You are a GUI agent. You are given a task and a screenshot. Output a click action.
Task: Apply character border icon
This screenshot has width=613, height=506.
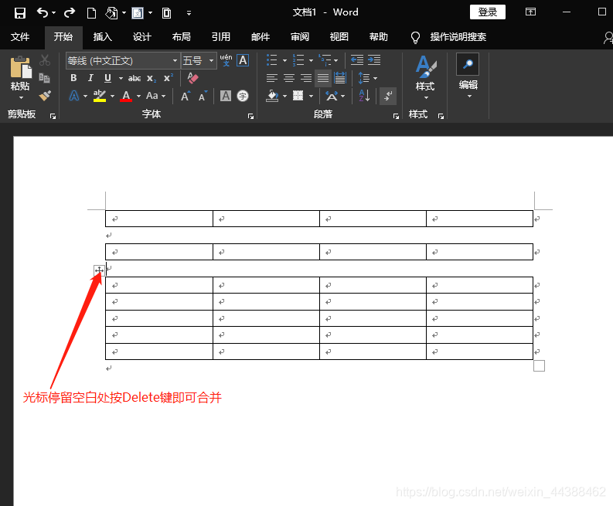coord(243,60)
